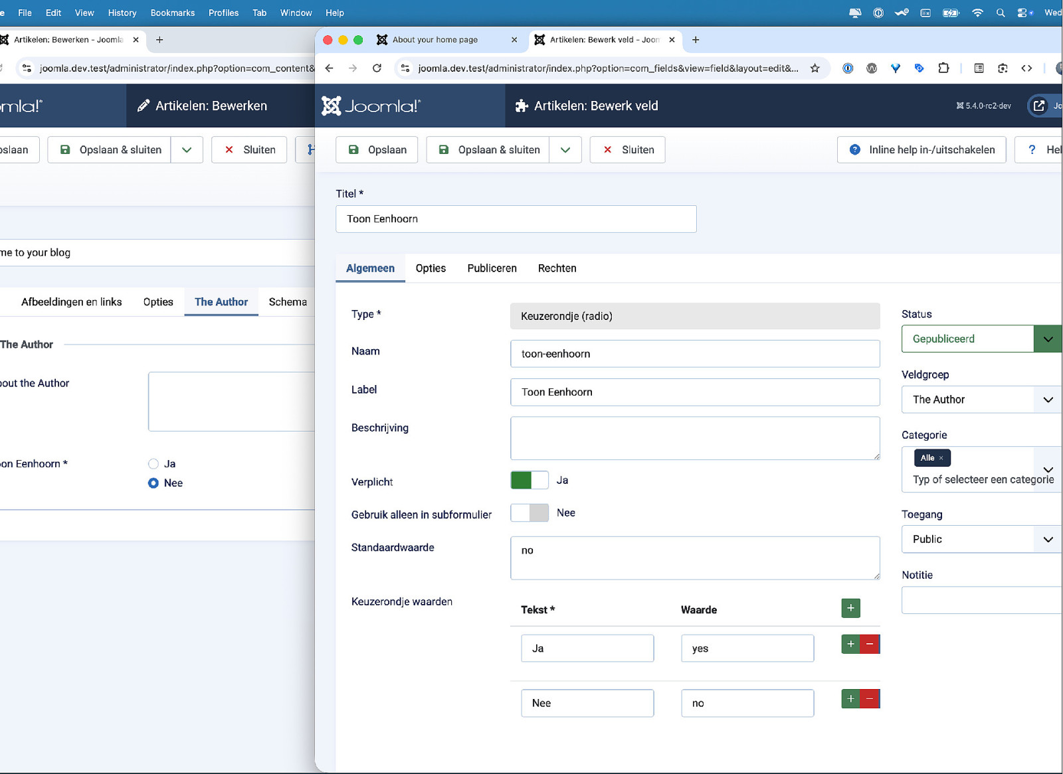Bookmark this page with the star icon
This screenshot has width=1063, height=774.
point(815,68)
